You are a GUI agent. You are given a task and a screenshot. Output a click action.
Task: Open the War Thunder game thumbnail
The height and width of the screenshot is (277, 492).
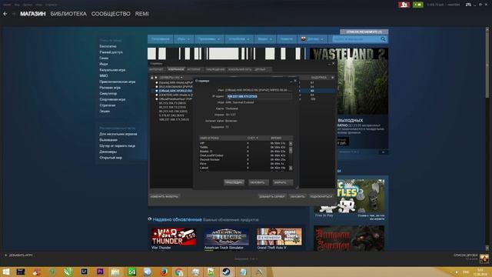tap(174, 236)
